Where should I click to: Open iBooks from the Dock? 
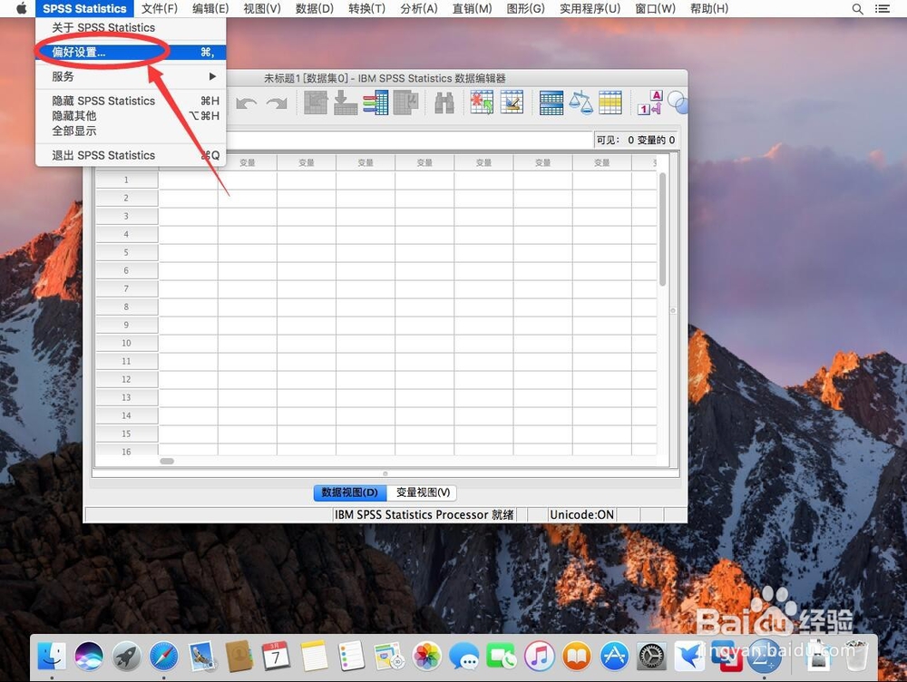(x=577, y=656)
